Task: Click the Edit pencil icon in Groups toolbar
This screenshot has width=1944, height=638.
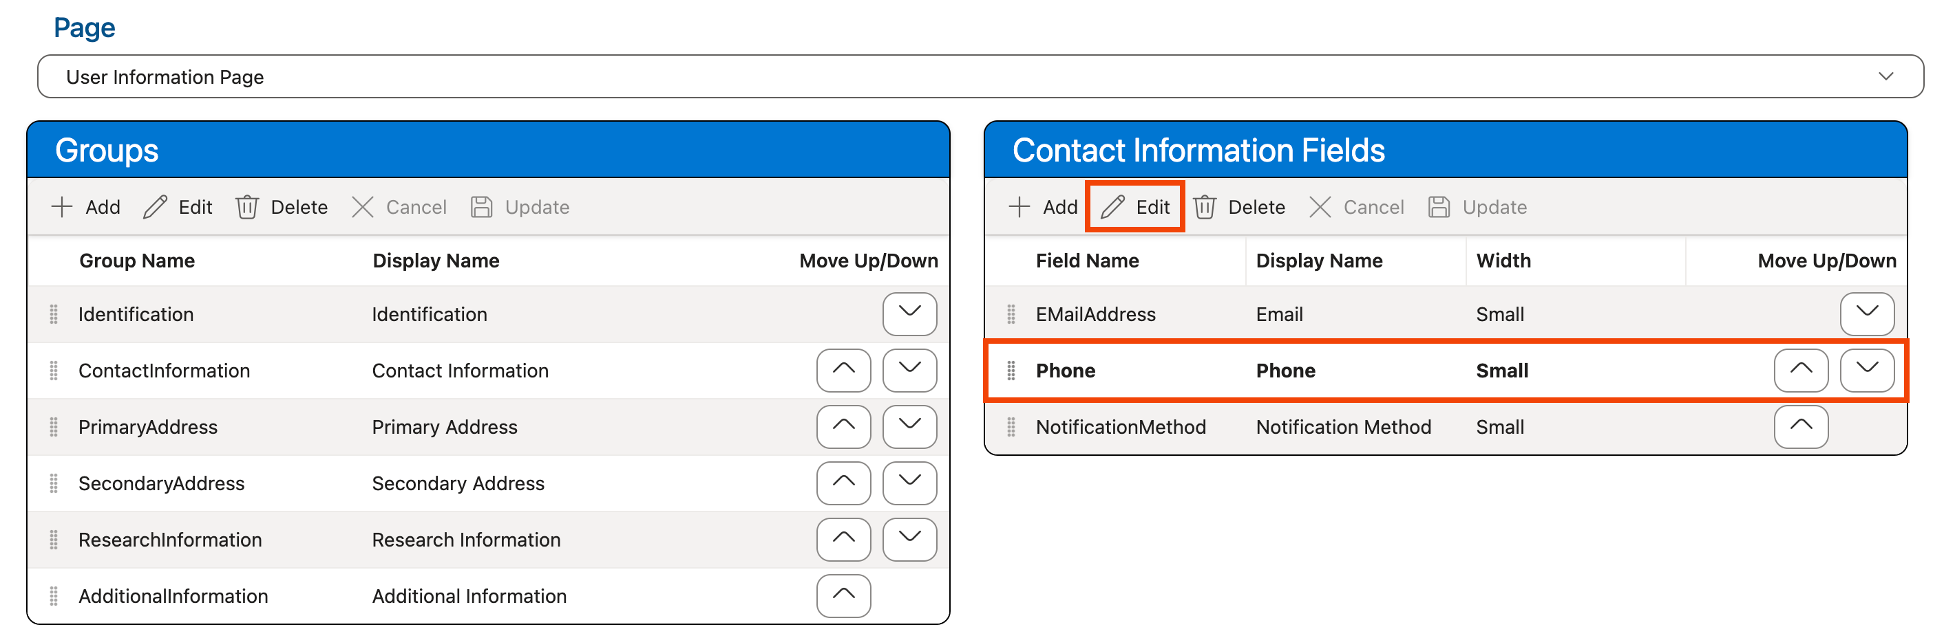Action: [156, 206]
